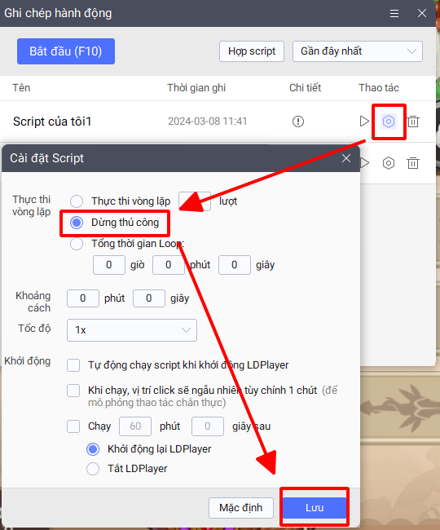440x530 pixels.
Task: Enable random click position checkbox
Action: (x=73, y=391)
